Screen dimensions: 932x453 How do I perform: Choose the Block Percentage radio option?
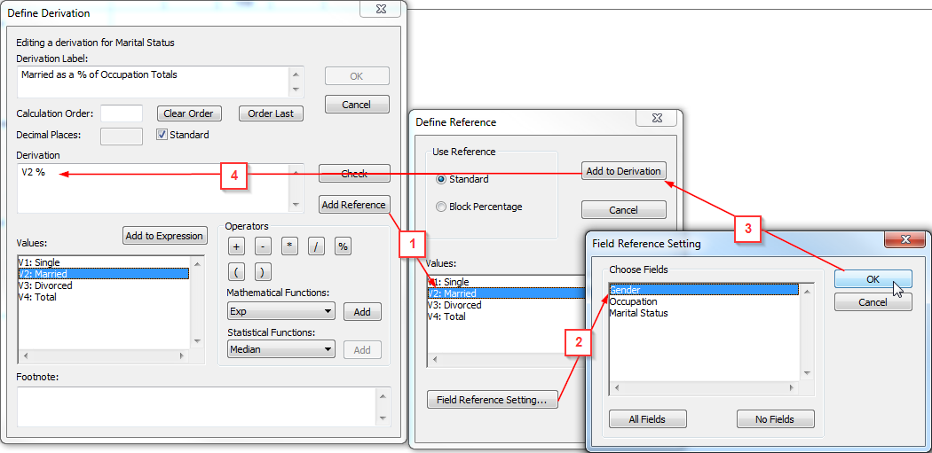point(441,207)
